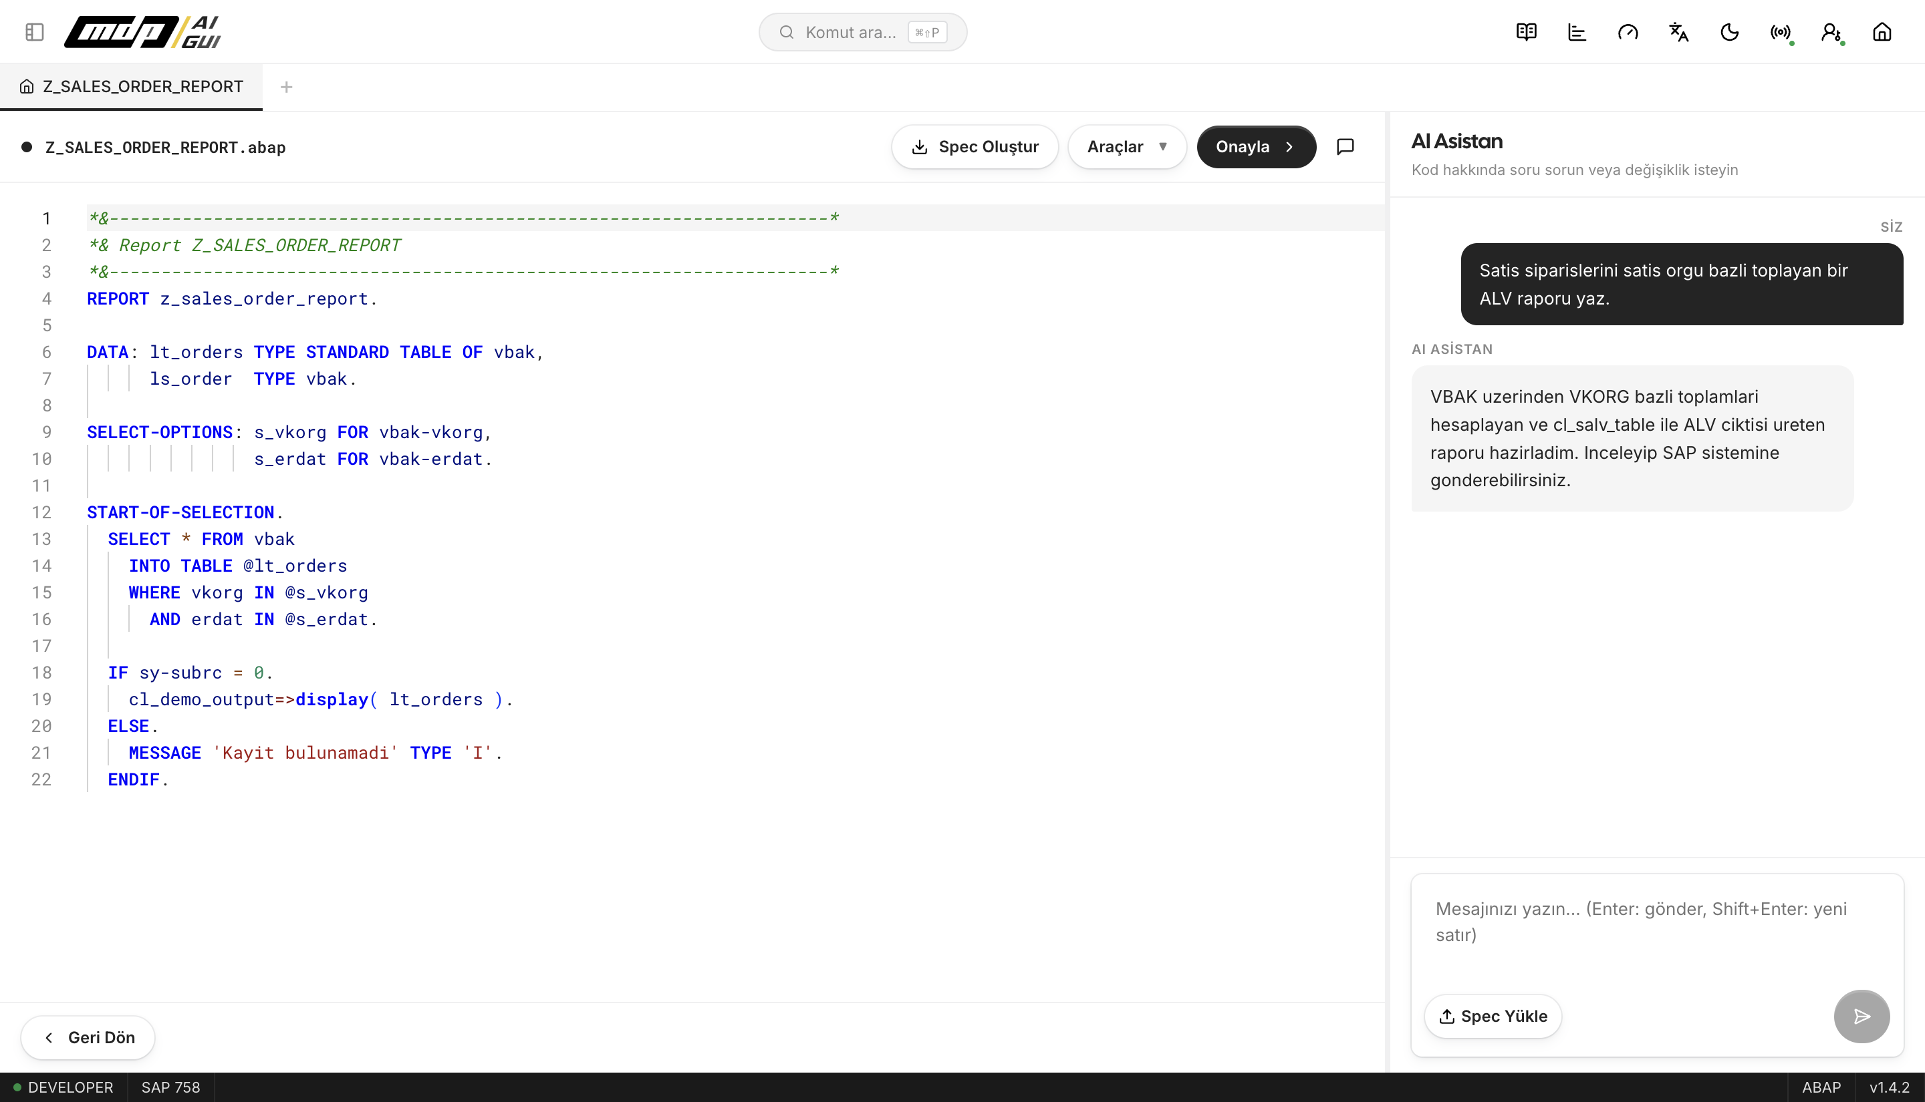Viewport: 1925px width, 1102px height.
Task: Focus the Komut ara search field
Action: pyautogui.click(x=862, y=32)
